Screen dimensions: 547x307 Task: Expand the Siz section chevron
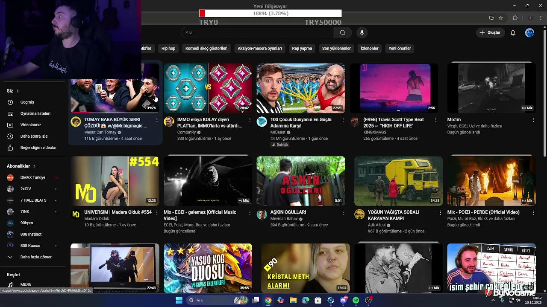click(18, 91)
